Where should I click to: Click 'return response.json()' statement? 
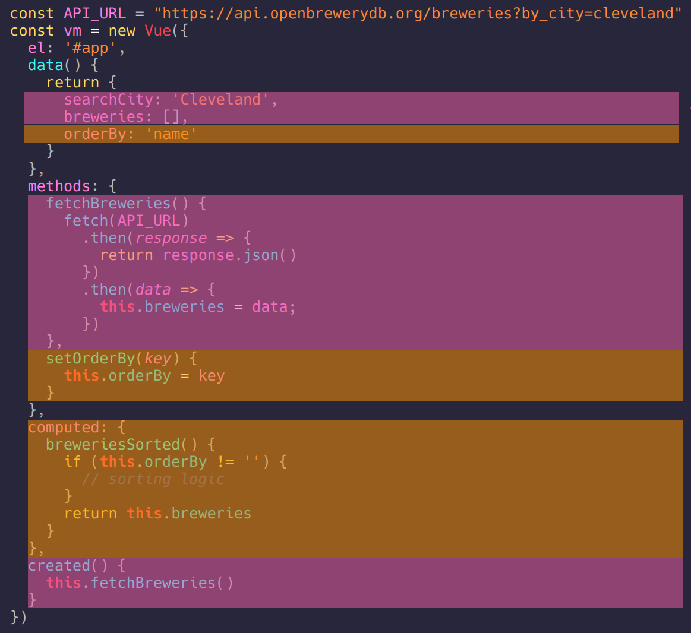tap(198, 255)
